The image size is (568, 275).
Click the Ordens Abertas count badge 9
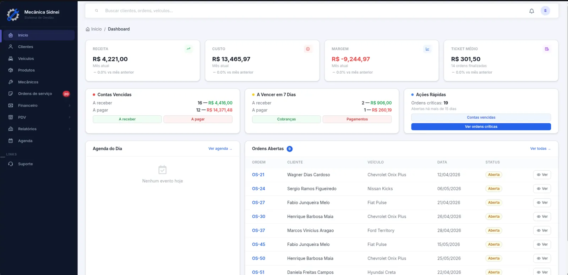tap(290, 149)
